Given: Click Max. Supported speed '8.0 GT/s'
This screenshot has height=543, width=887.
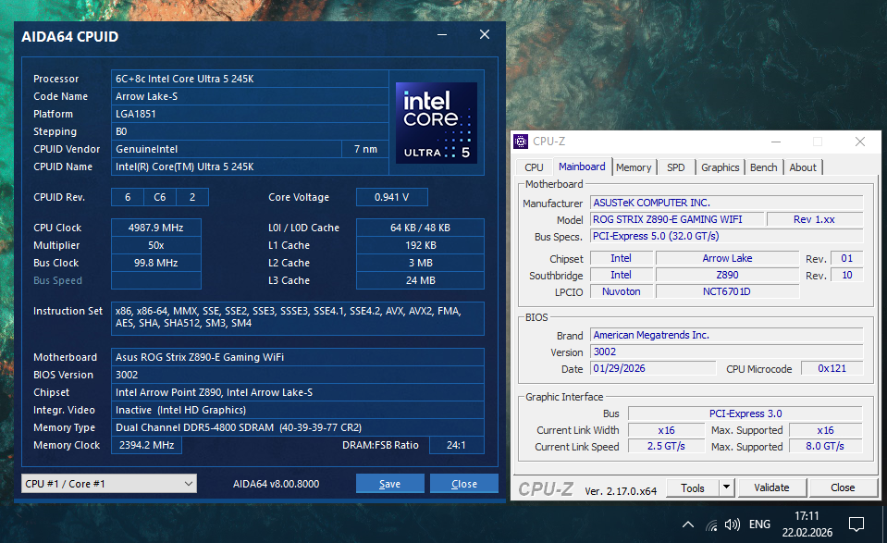Looking at the screenshot, I should (x=825, y=446).
